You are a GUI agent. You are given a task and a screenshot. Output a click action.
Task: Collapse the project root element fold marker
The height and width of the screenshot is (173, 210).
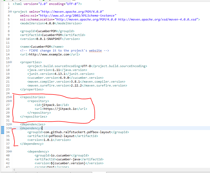tap(10, 11)
